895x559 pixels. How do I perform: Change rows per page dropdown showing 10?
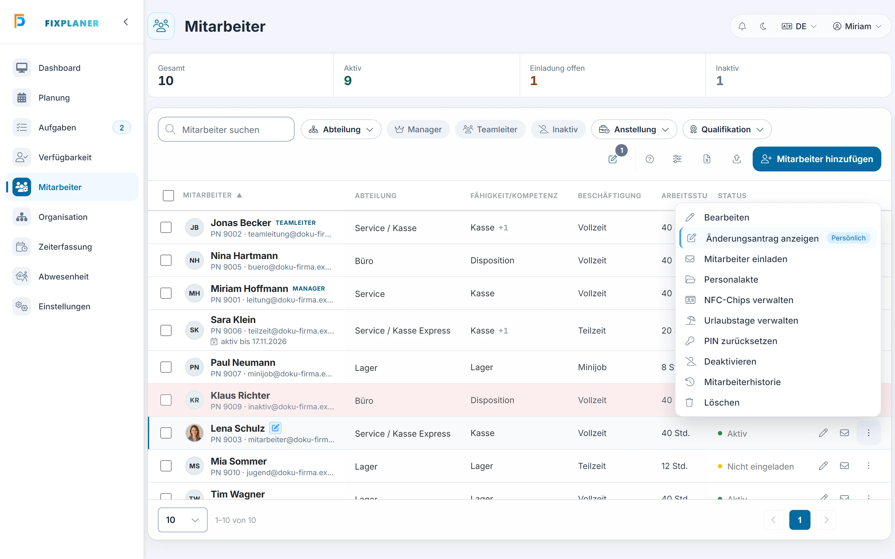[183, 520]
